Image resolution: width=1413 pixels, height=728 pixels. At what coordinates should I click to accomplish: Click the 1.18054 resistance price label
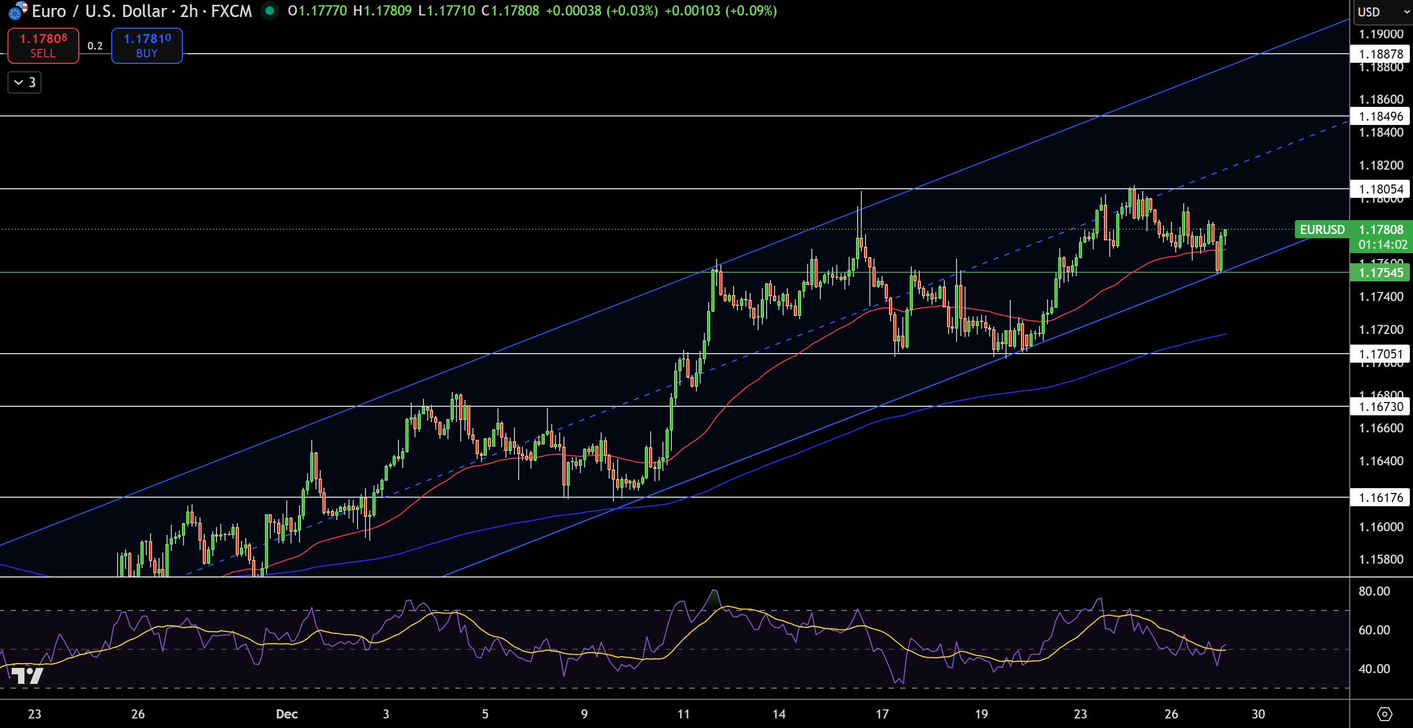point(1381,189)
